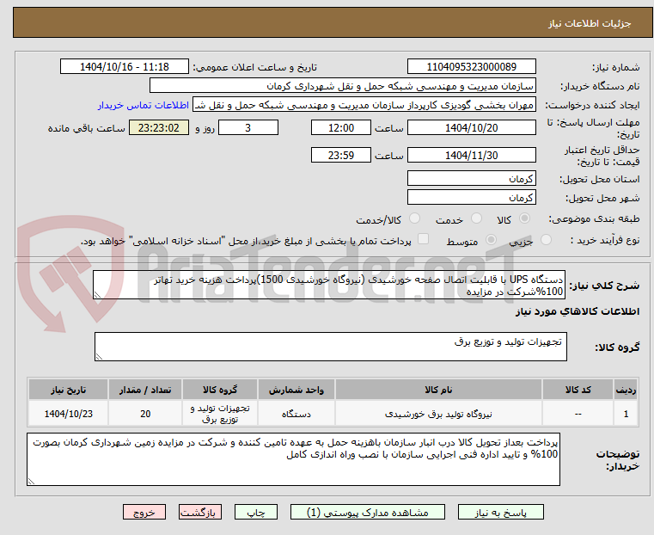Select the کالا radio button

pos(525,218)
